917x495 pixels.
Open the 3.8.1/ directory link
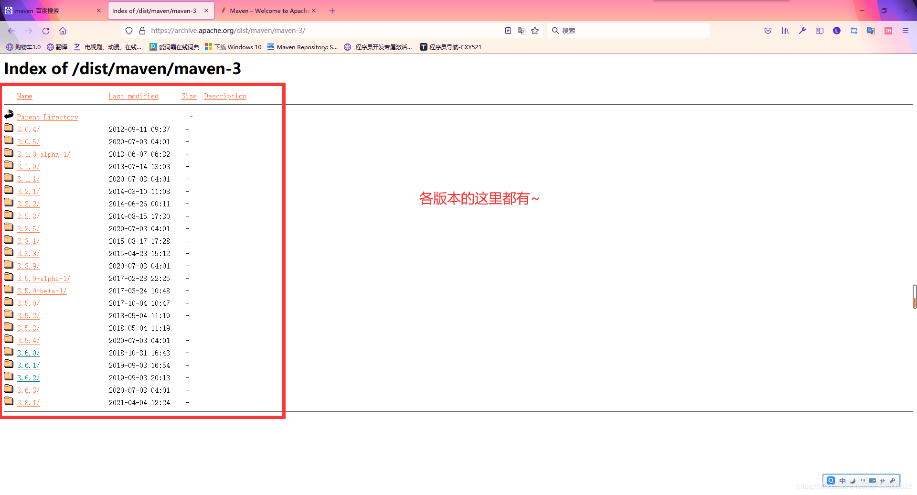pyautogui.click(x=29, y=403)
